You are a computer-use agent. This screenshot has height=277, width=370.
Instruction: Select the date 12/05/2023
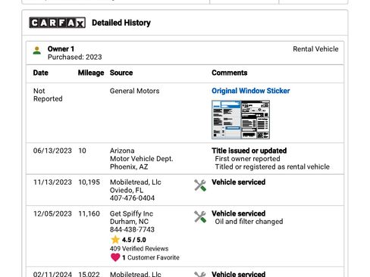coord(52,213)
